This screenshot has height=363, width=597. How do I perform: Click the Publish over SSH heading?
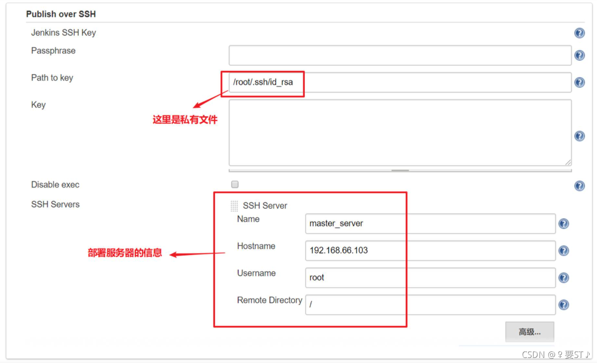coord(61,14)
